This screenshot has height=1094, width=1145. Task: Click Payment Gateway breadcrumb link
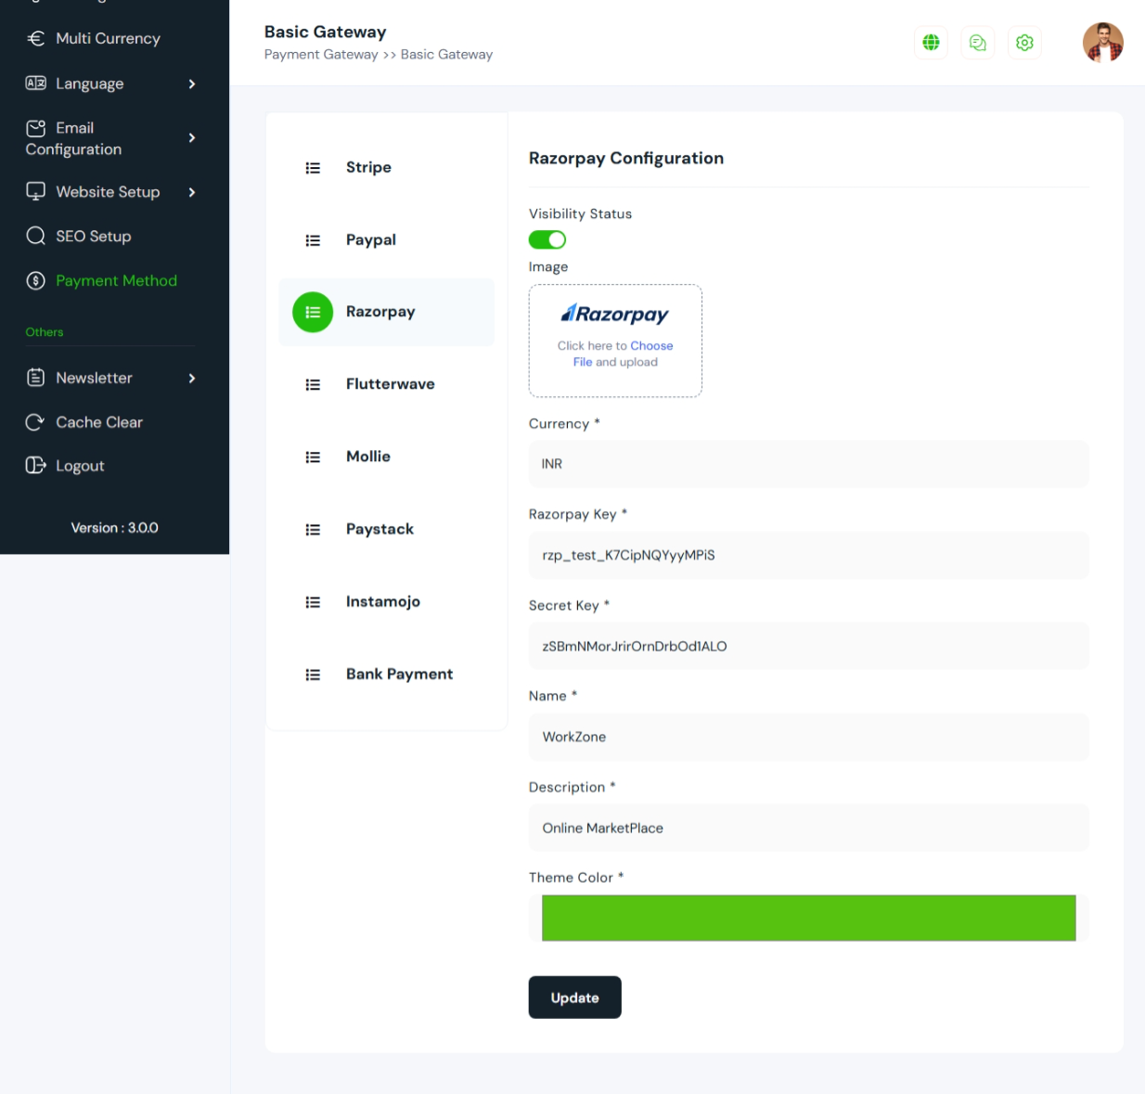(321, 55)
